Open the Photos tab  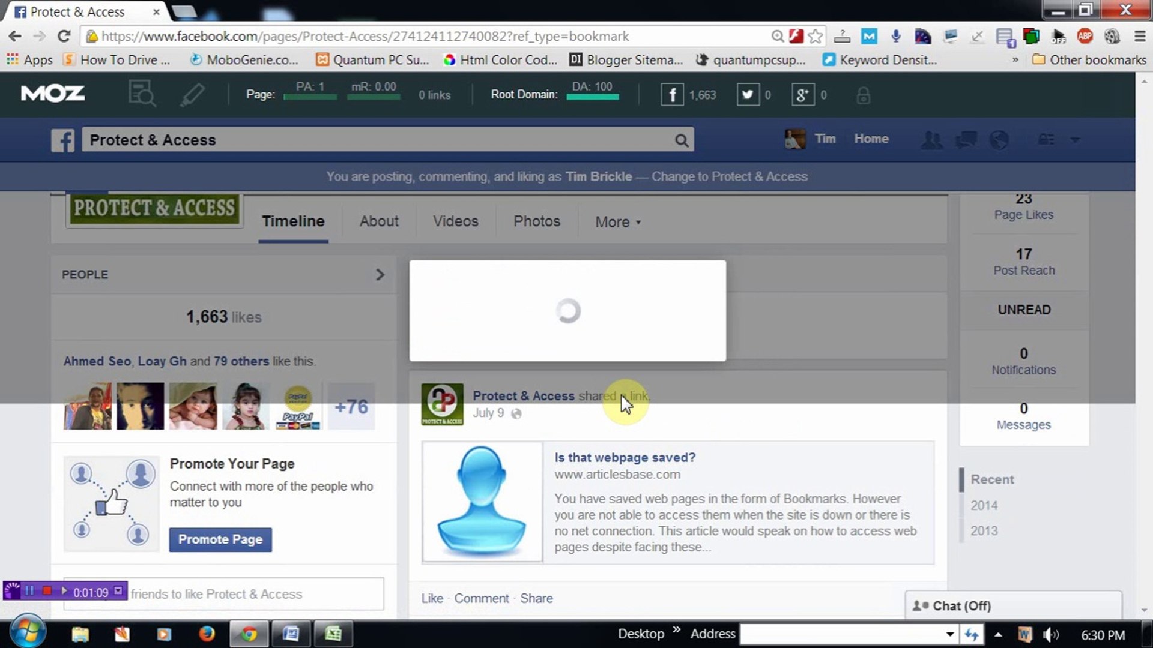(536, 221)
